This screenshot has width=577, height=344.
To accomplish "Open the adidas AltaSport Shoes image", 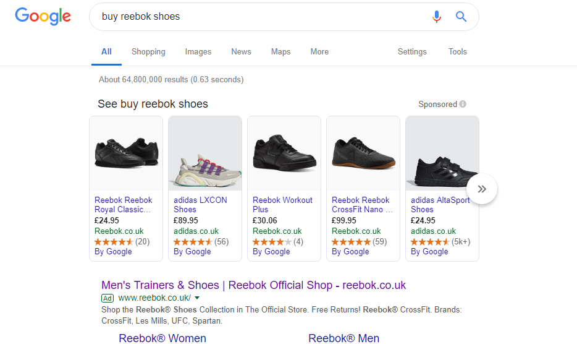I will click(442, 153).
